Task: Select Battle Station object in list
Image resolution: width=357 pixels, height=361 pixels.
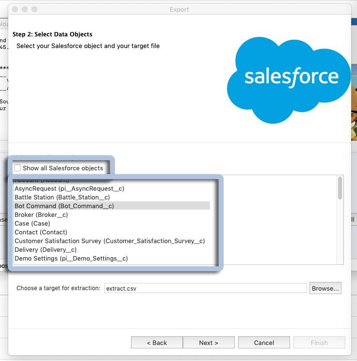Action: click(x=62, y=197)
